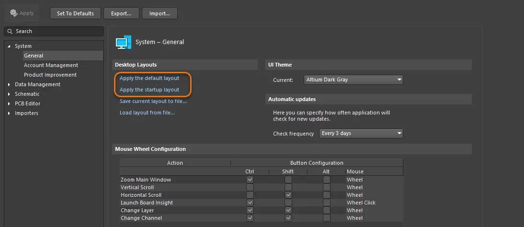Select Account Management in the tree
The height and width of the screenshot is (227, 524).
point(51,65)
